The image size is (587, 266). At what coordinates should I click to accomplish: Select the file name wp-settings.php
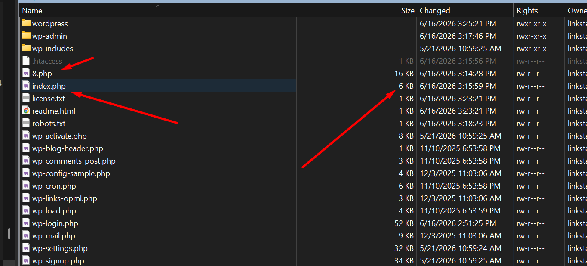tap(60, 248)
